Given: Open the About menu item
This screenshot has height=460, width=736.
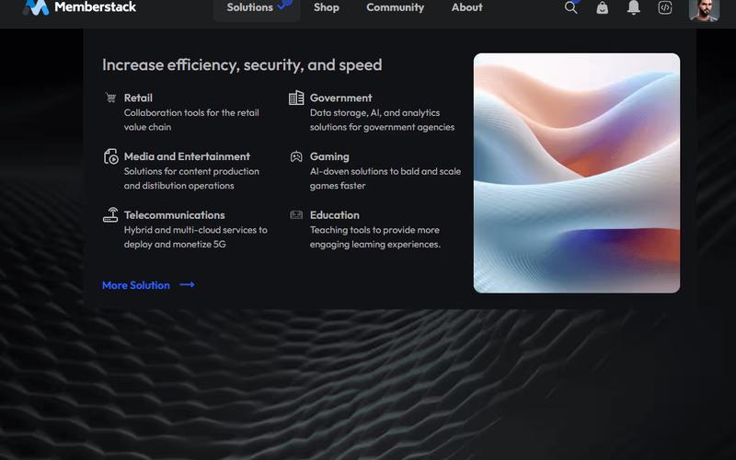Looking at the screenshot, I should 467,7.
